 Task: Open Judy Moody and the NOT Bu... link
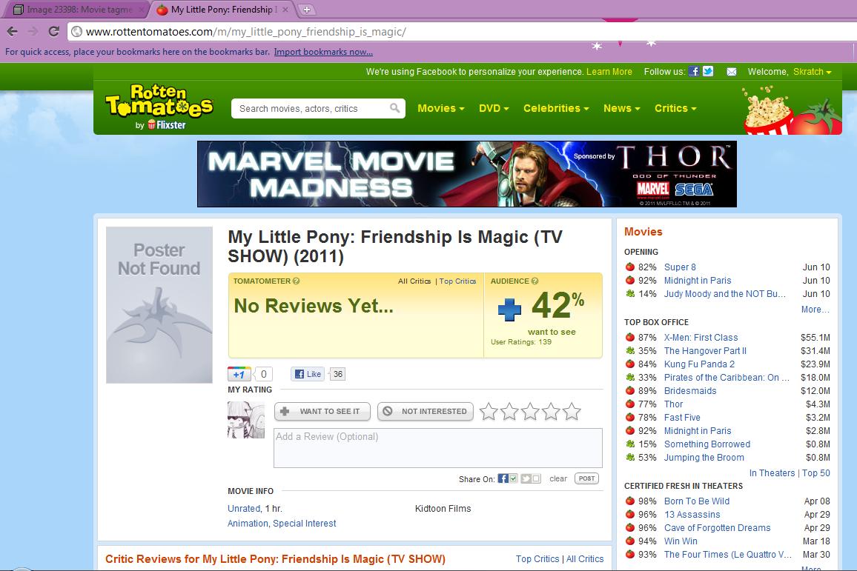point(725,294)
